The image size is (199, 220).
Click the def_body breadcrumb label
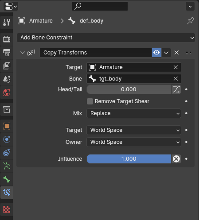click(x=91, y=21)
